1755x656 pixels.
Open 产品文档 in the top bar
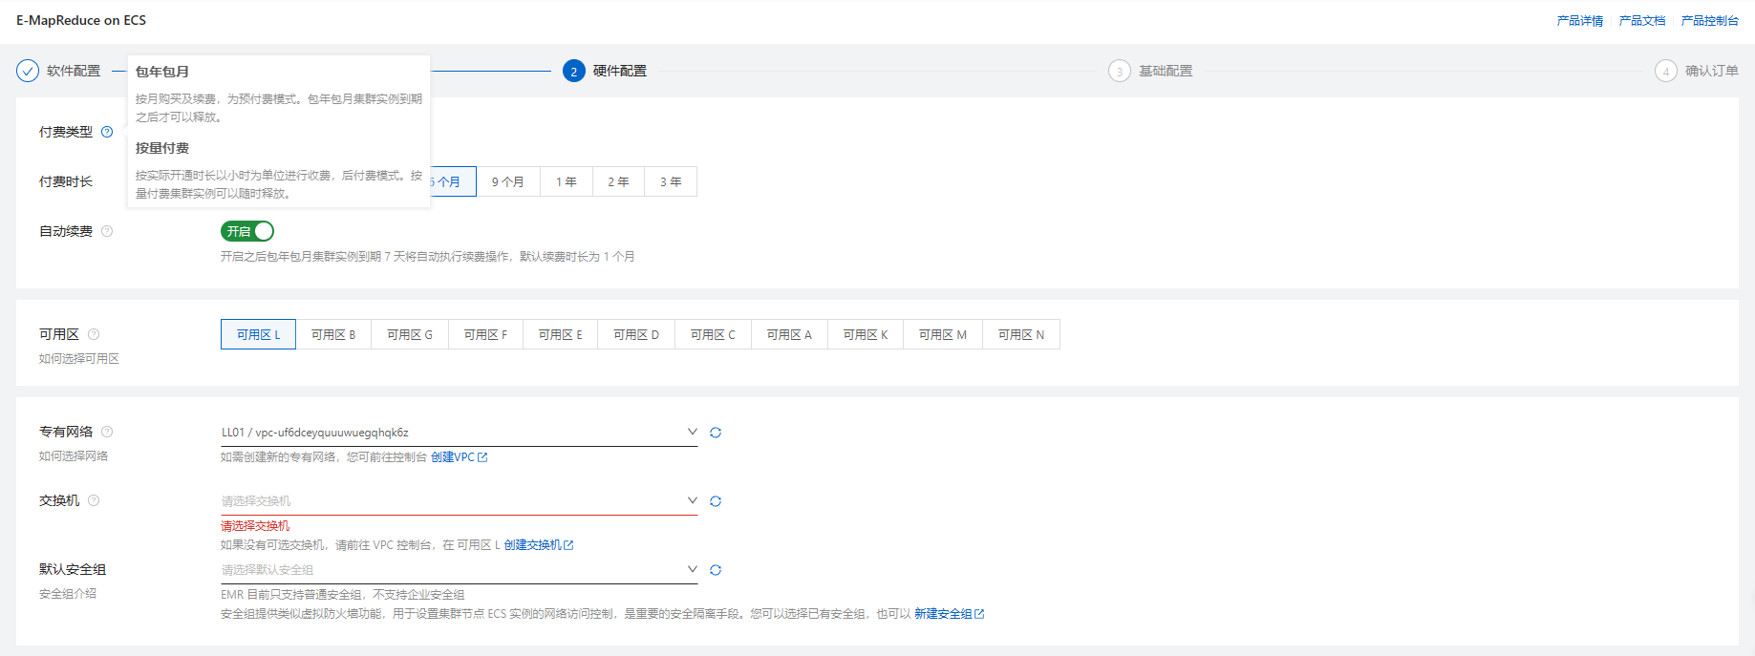click(1641, 21)
